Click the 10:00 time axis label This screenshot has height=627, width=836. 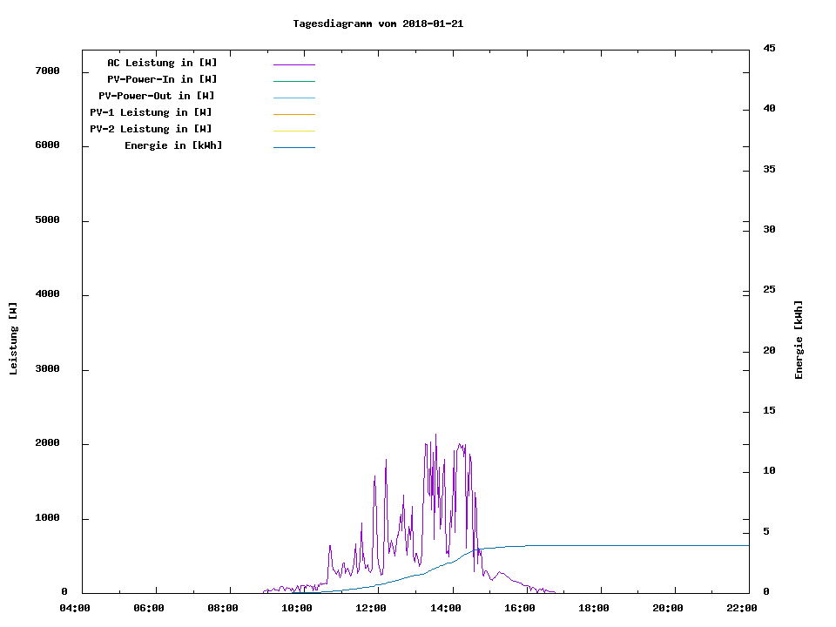click(x=297, y=609)
